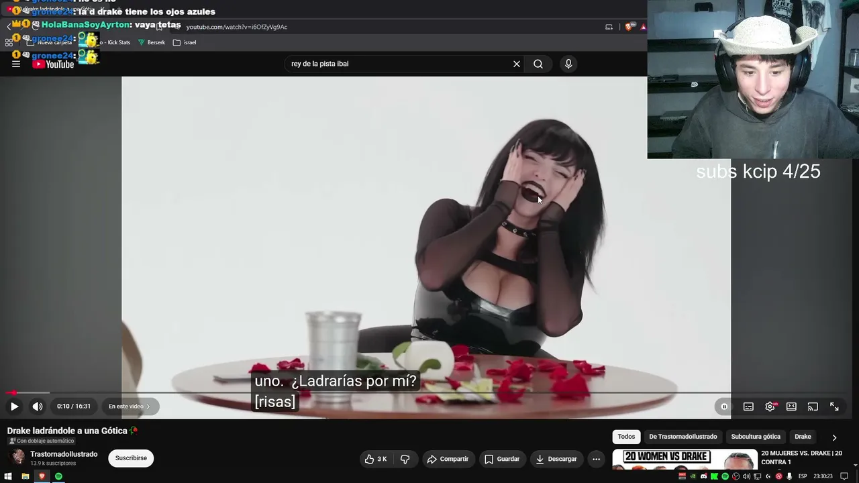Switch to theater mode
Viewport: 859px width, 483px height.
[791, 407]
